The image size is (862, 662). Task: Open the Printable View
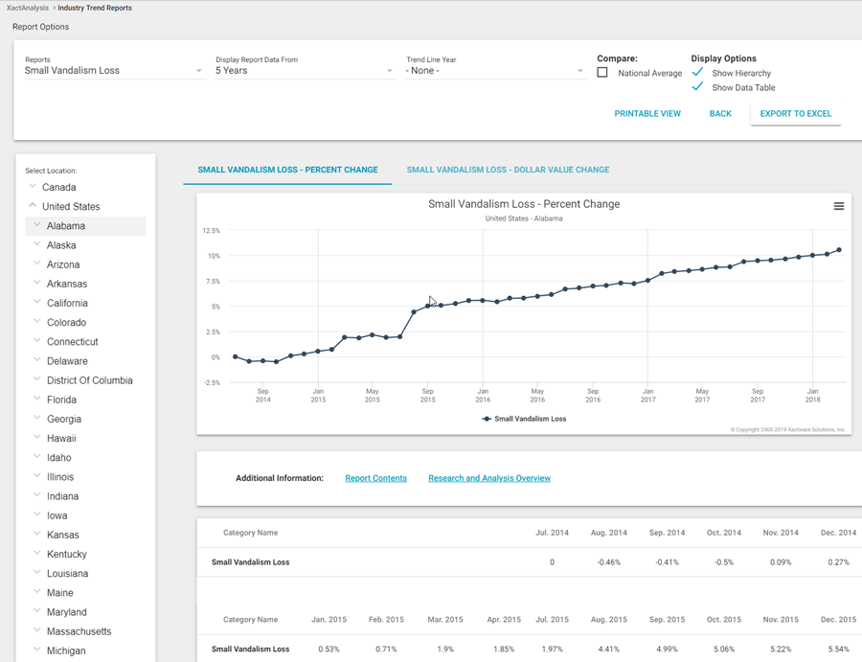click(x=647, y=114)
